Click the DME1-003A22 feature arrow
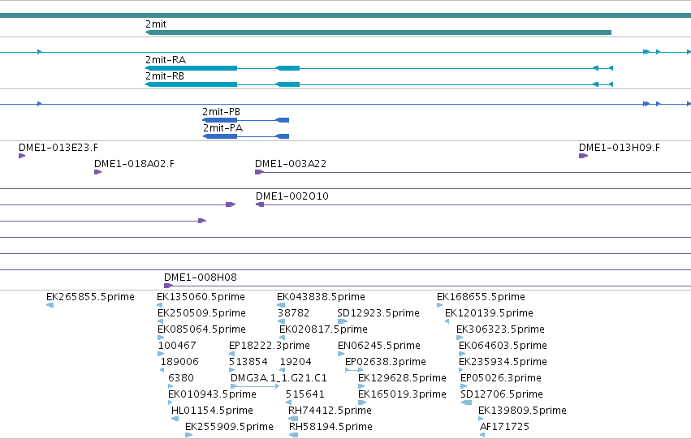This screenshot has width=691, height=439. 259,172
